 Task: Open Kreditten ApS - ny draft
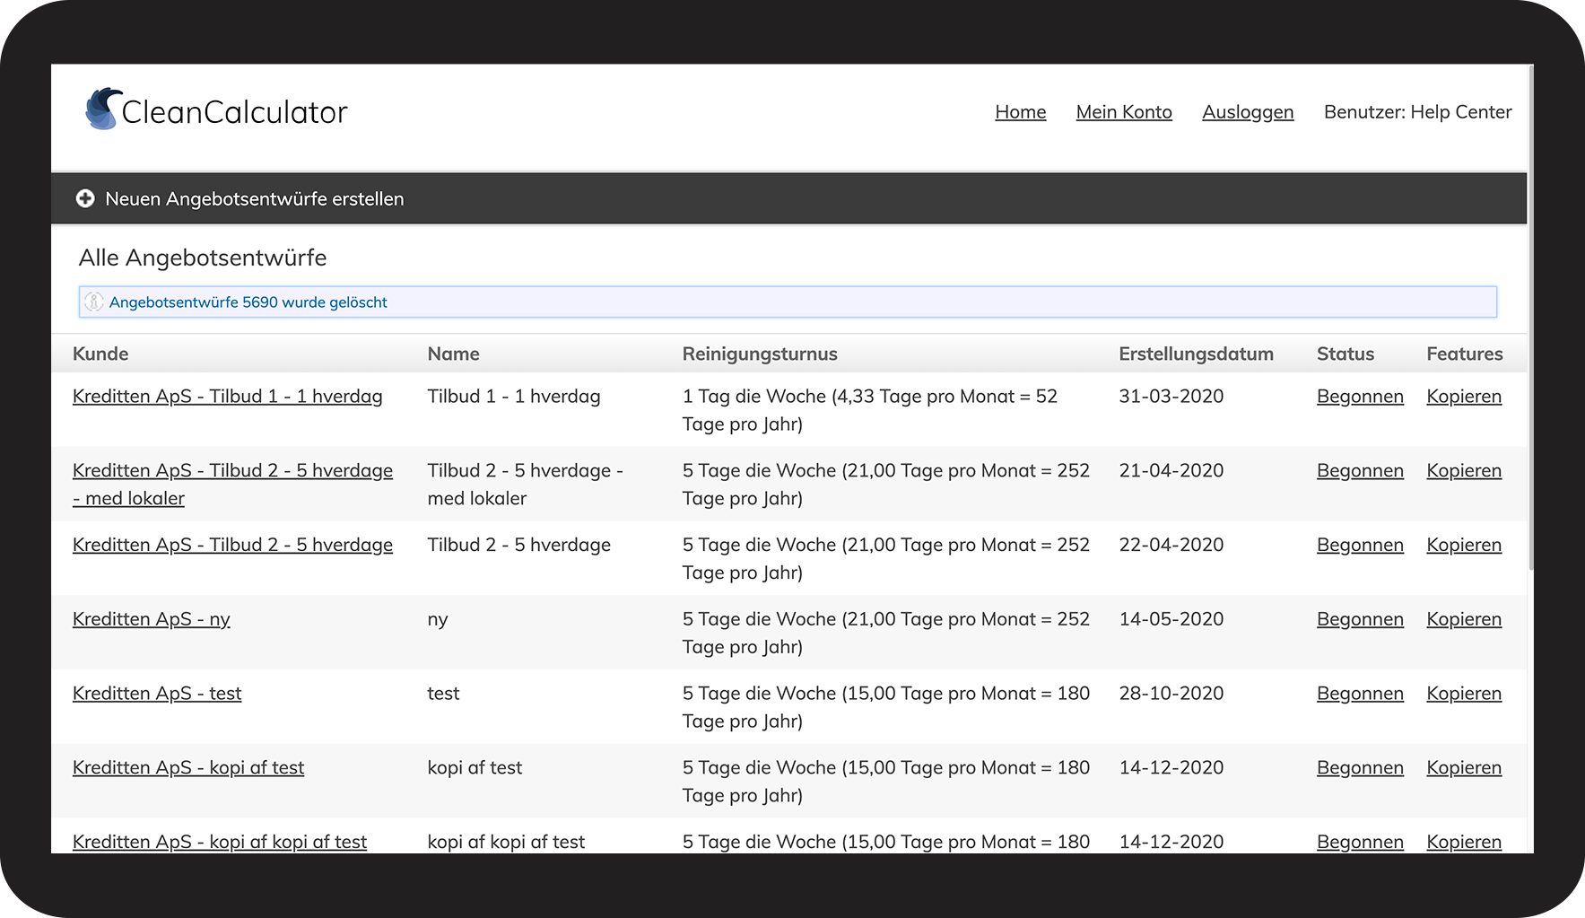pos(151,619)
